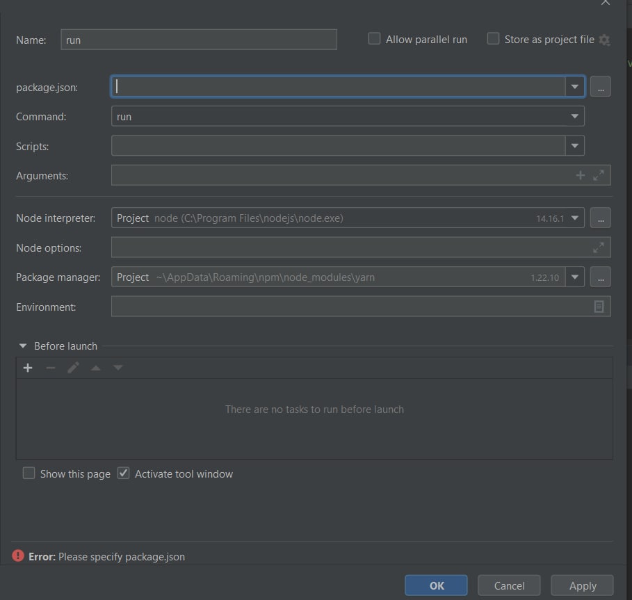
Task: Enable Allow parallel run
Action: (375, 39)
